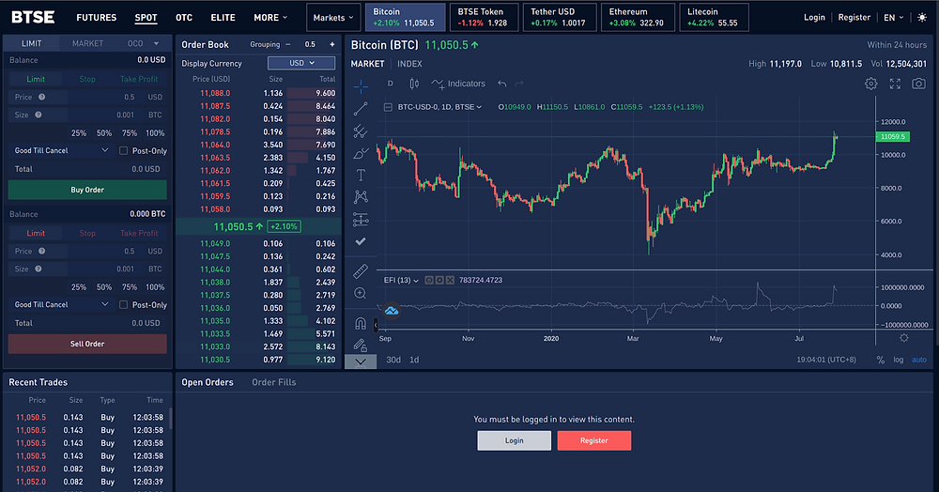
Task: Switch to Order Fills tab
Action: [x=273, y=382]
